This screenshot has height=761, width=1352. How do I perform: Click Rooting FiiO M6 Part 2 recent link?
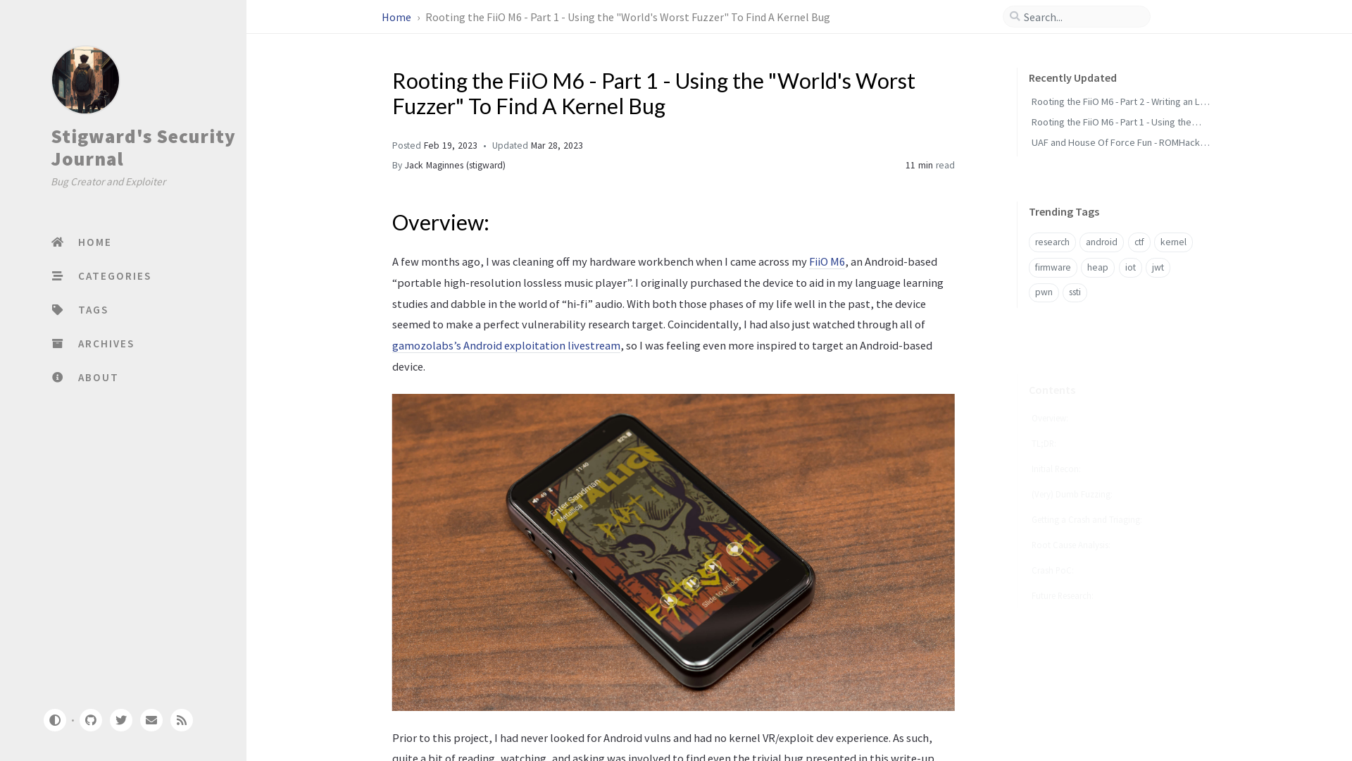(1119, 101)
